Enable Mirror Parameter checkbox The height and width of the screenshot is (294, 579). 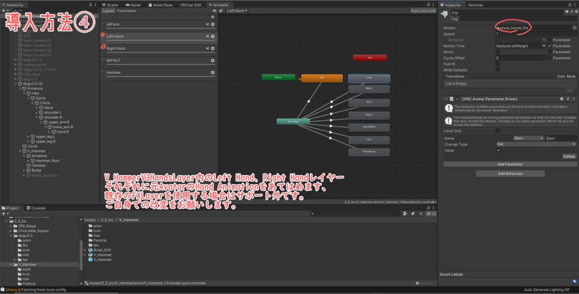[550, 52]
